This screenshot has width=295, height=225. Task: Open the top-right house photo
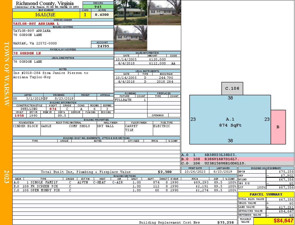[164, 13]
